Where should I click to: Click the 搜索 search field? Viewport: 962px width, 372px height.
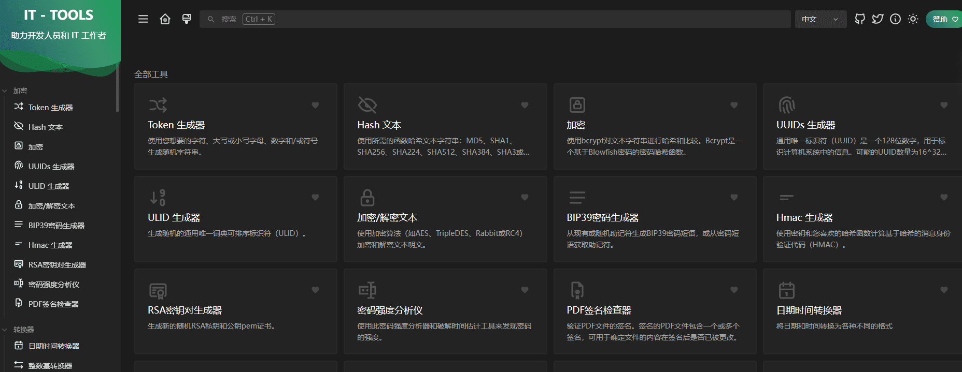[x=492, y=19]
